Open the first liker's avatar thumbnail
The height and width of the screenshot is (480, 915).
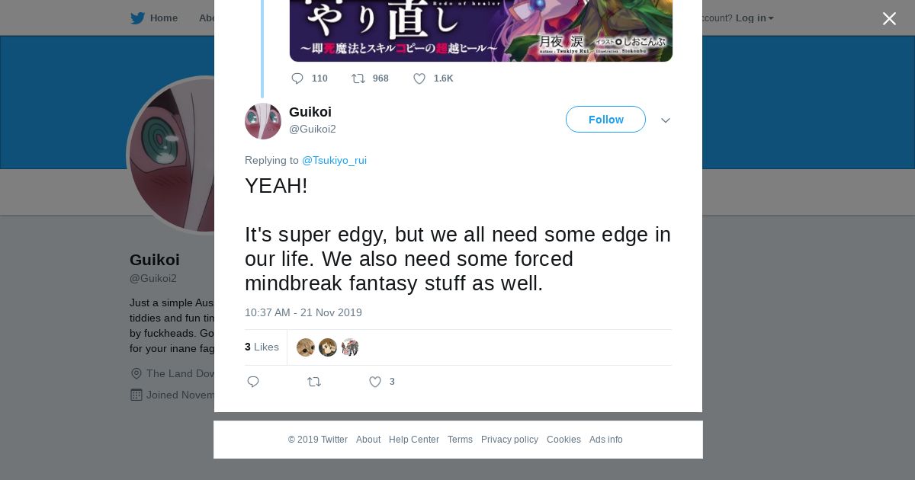tap(305, 347)
